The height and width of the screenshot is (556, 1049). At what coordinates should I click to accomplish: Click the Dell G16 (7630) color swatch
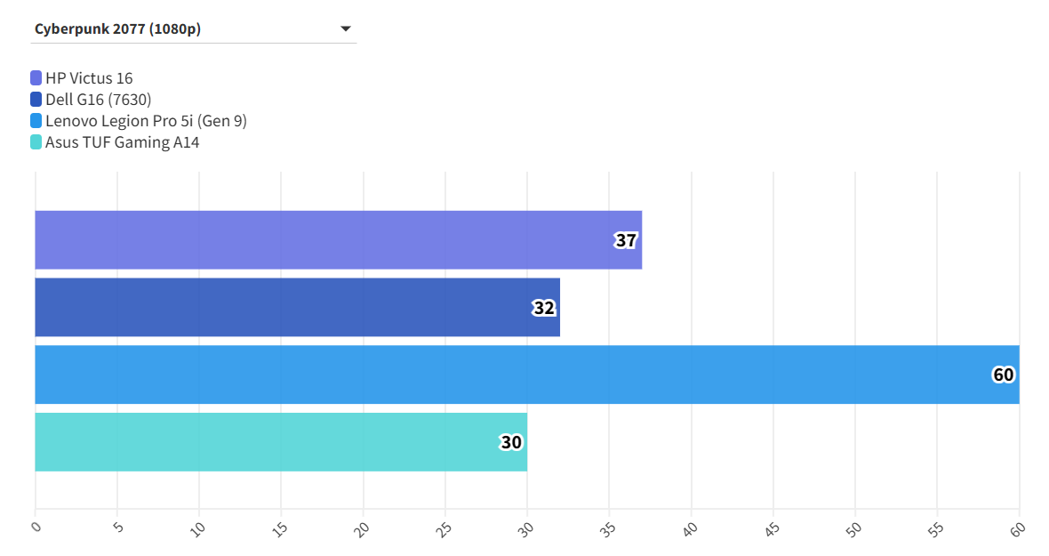[x=36, y=100]
